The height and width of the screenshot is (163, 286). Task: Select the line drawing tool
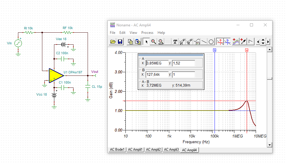point(204,42)
